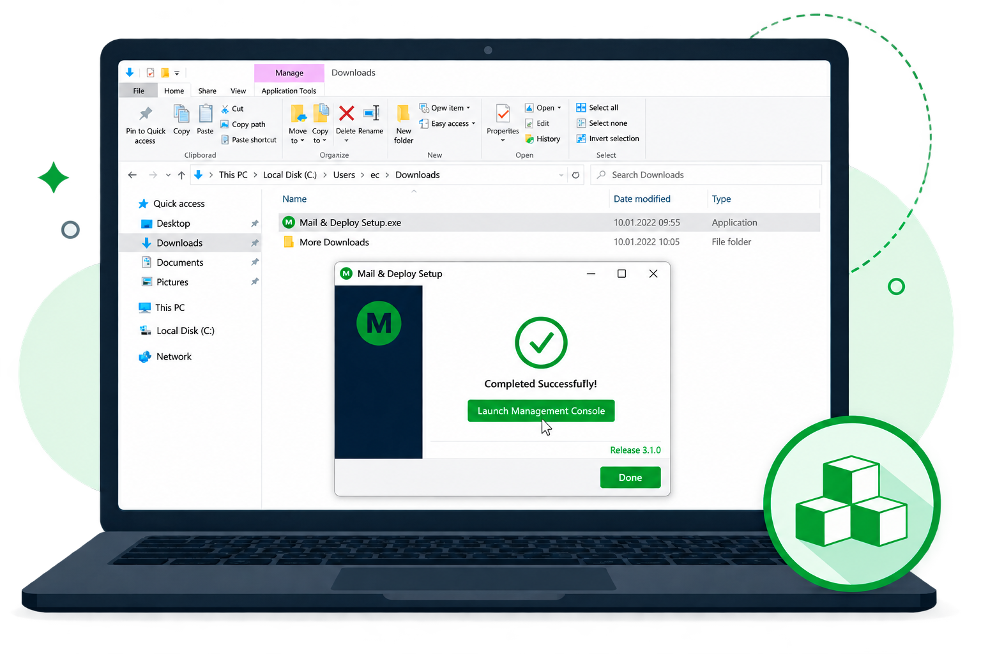The image size is (981, 654).
Task: Click Paste shortcut in the ribbon
Action: click(x=248, y=140)
